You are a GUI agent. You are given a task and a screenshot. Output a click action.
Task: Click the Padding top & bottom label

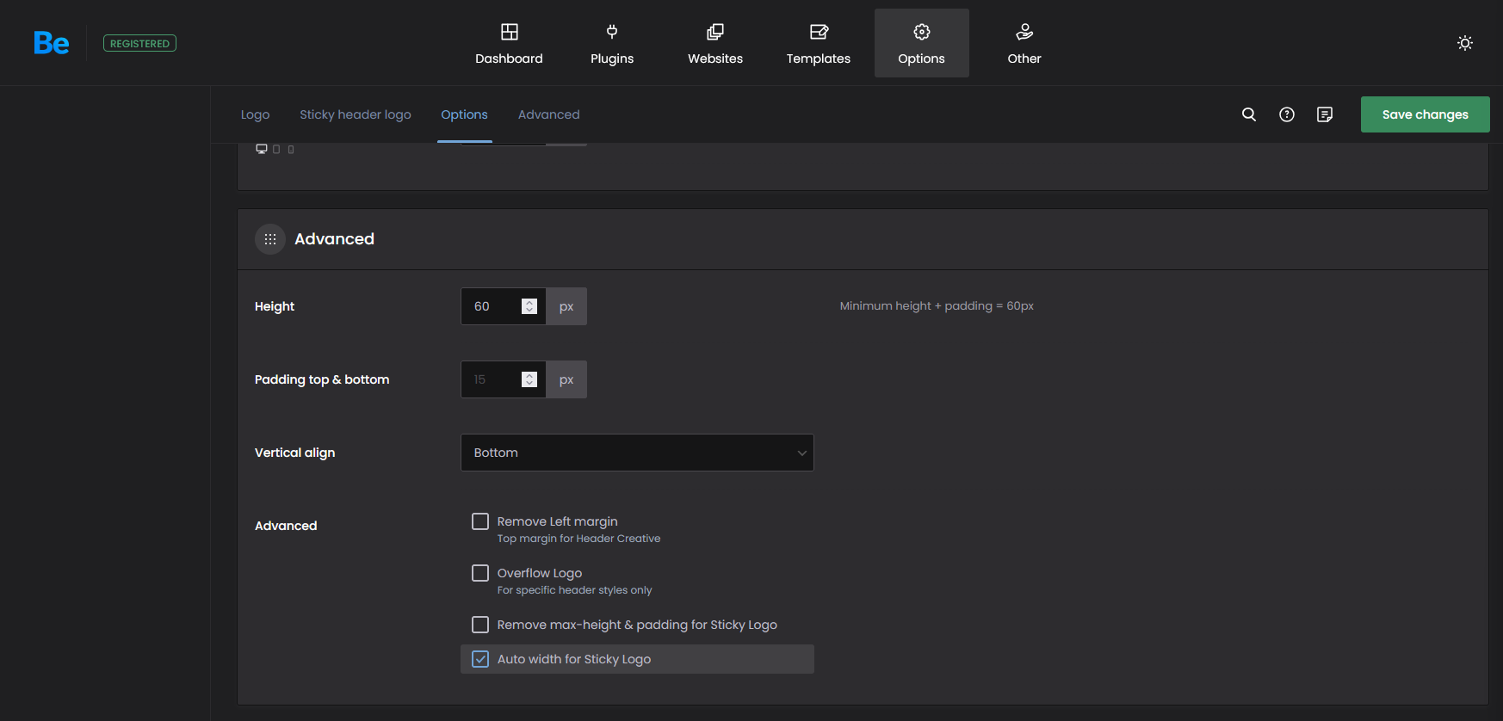coord(322,379)
